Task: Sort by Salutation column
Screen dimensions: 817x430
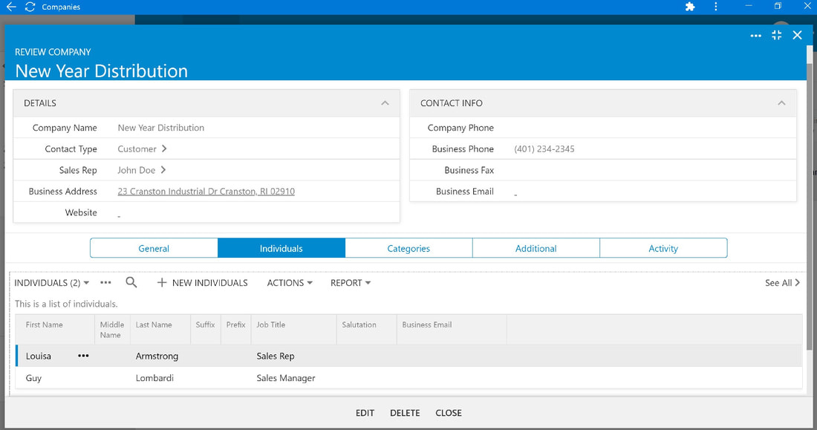Action: click(359, 325)
